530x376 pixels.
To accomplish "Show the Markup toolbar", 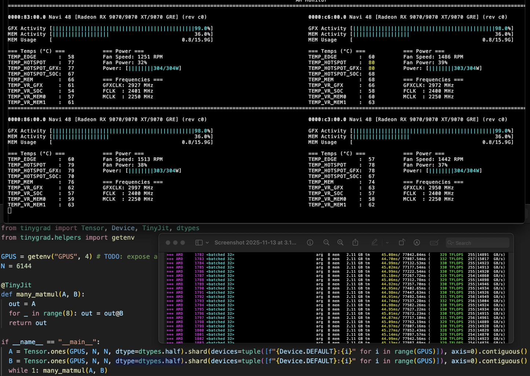I will pos(417,243).
